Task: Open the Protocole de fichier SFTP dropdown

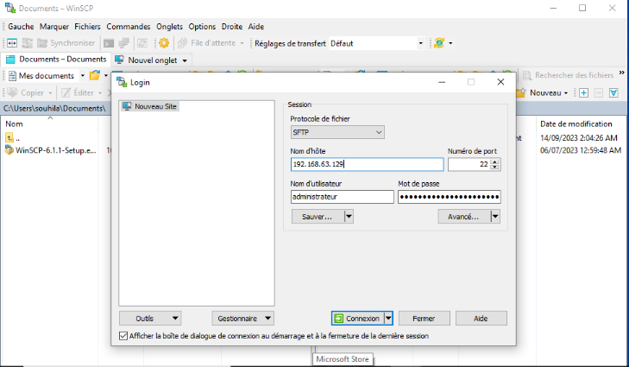Action: pos(337,132)
